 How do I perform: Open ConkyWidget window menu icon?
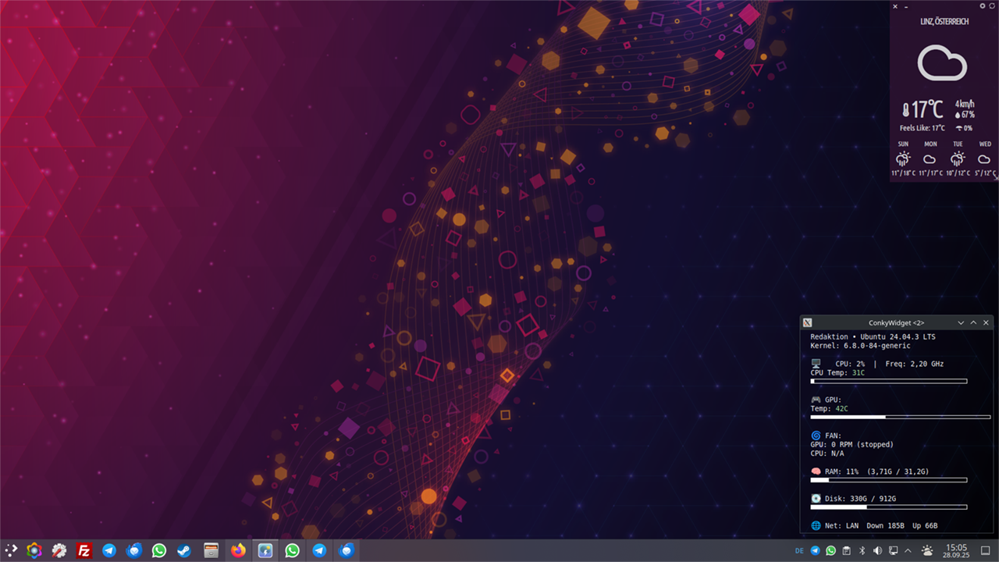808,322
